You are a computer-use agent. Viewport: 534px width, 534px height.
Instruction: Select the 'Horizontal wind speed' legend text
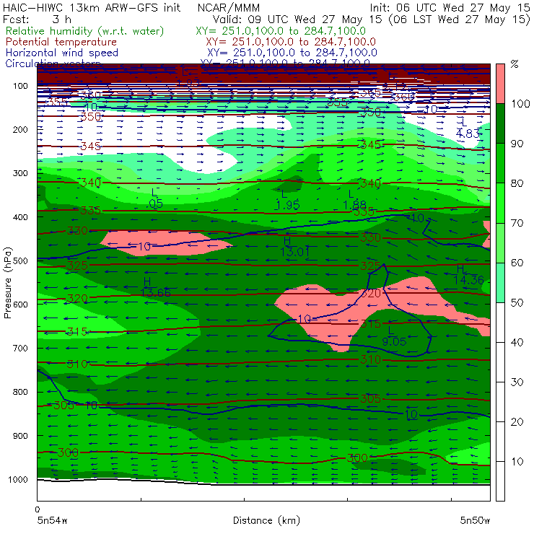pos(62,53)
